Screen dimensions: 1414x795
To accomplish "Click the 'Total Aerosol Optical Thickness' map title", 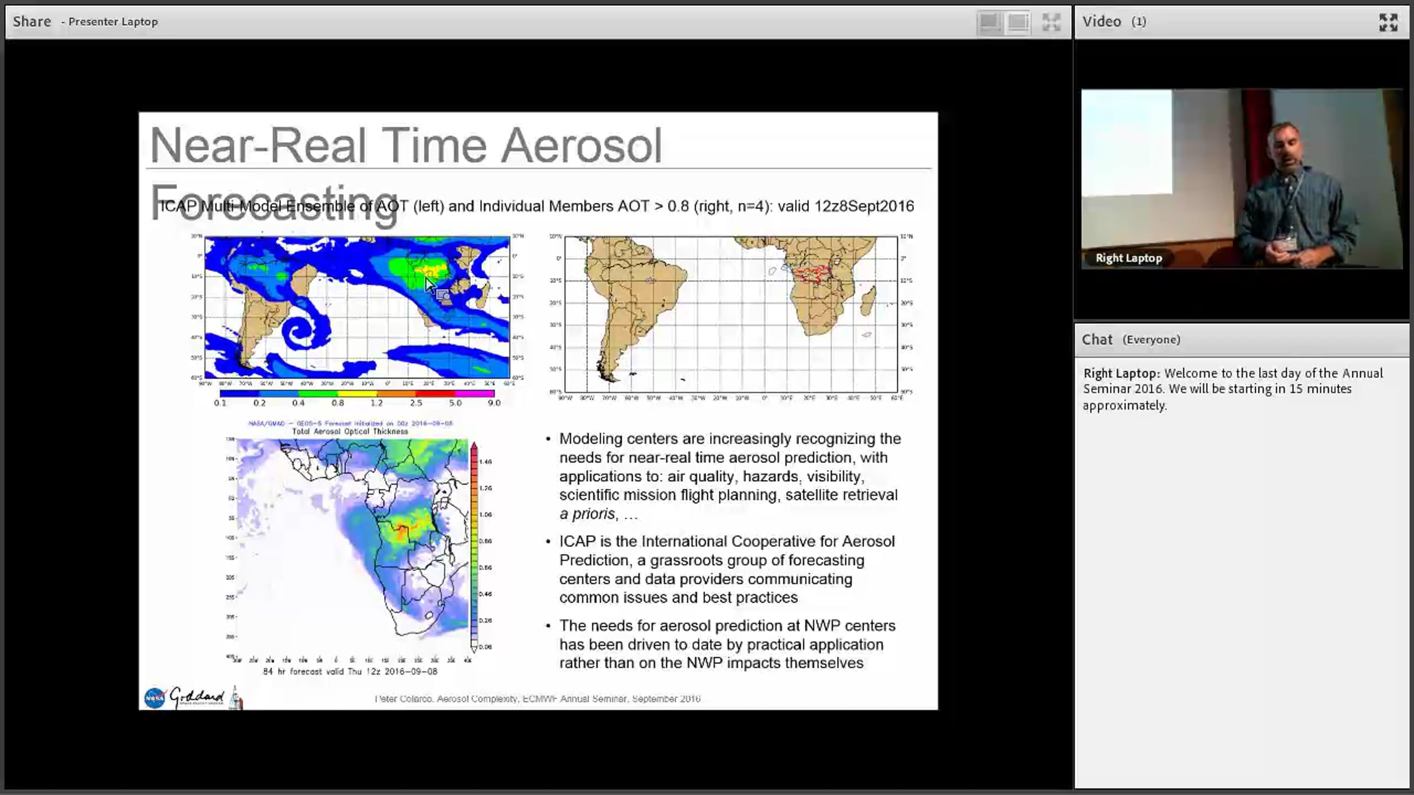I will 350,432.
